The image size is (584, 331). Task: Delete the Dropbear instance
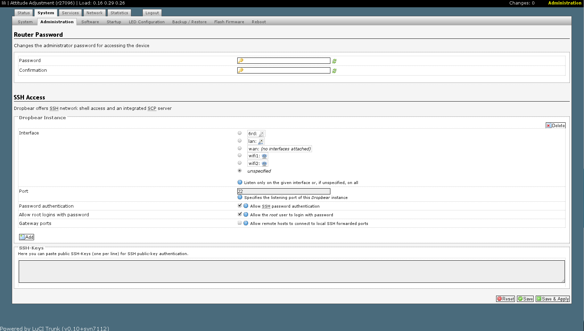click(x=556, y=125)
